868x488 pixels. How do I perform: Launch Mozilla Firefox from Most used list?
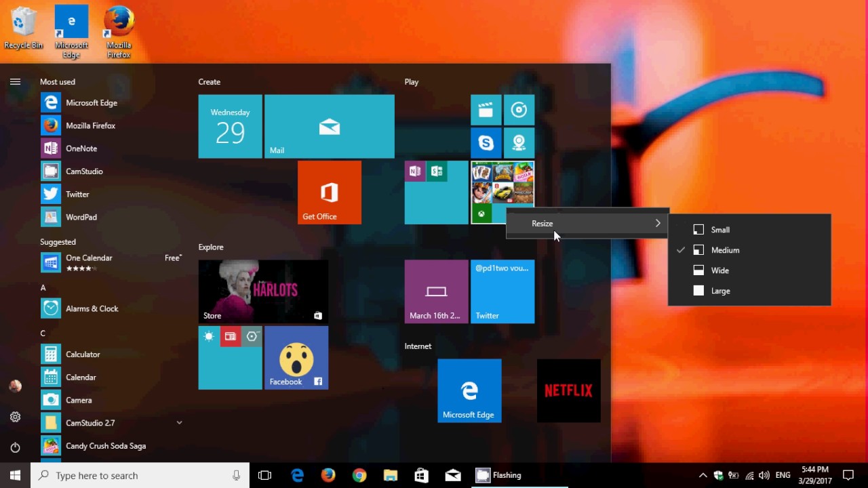click(x=112, y=126)
